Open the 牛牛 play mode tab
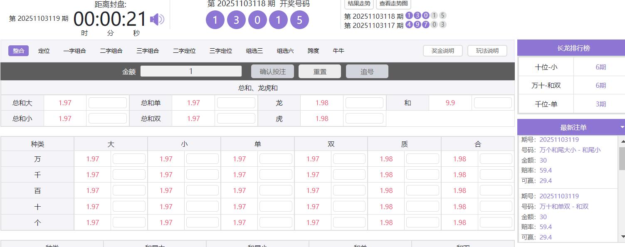This screenshot has height=247, width=625. coord(338,50)
